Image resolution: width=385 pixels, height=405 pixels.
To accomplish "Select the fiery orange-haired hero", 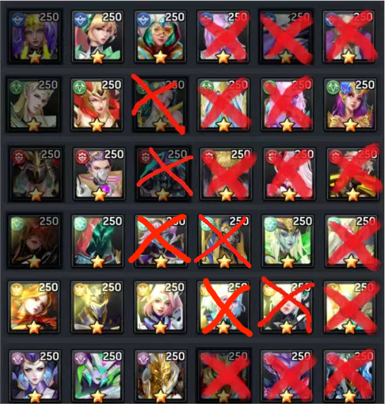I will point(34,307).
